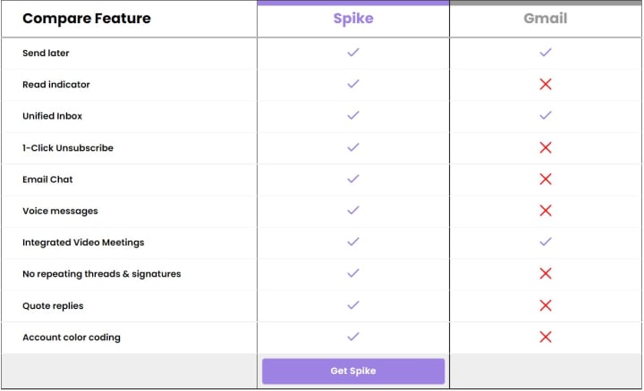Click Gmail red X for 1-Click Unsubscribe
Image resolution: width=644 pixels, height=391 pixels.
[x=546, y=147]
